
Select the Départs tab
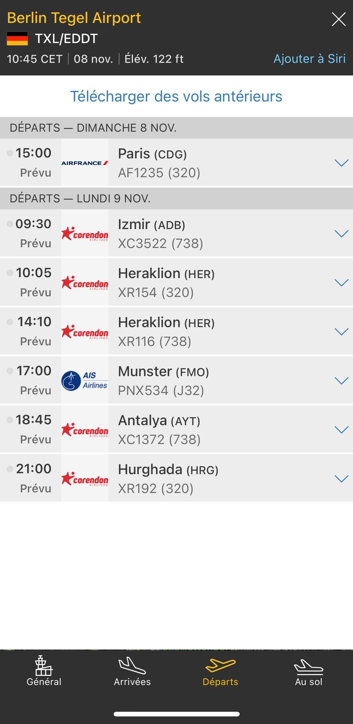pos(220,672)
